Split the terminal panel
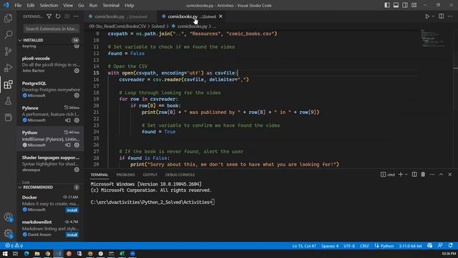This screenshot has width=458, height=258. pyautogui.click(x=414, y=174)
